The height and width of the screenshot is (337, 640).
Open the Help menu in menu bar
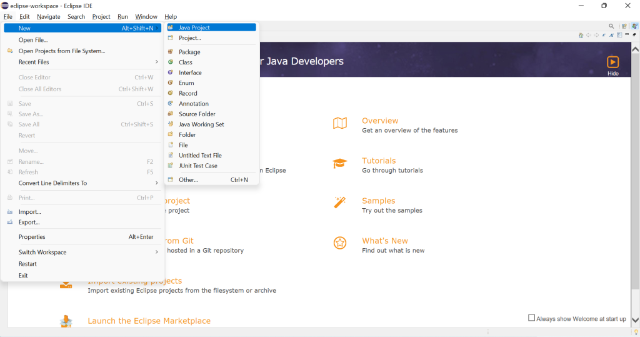click(171, 17)
